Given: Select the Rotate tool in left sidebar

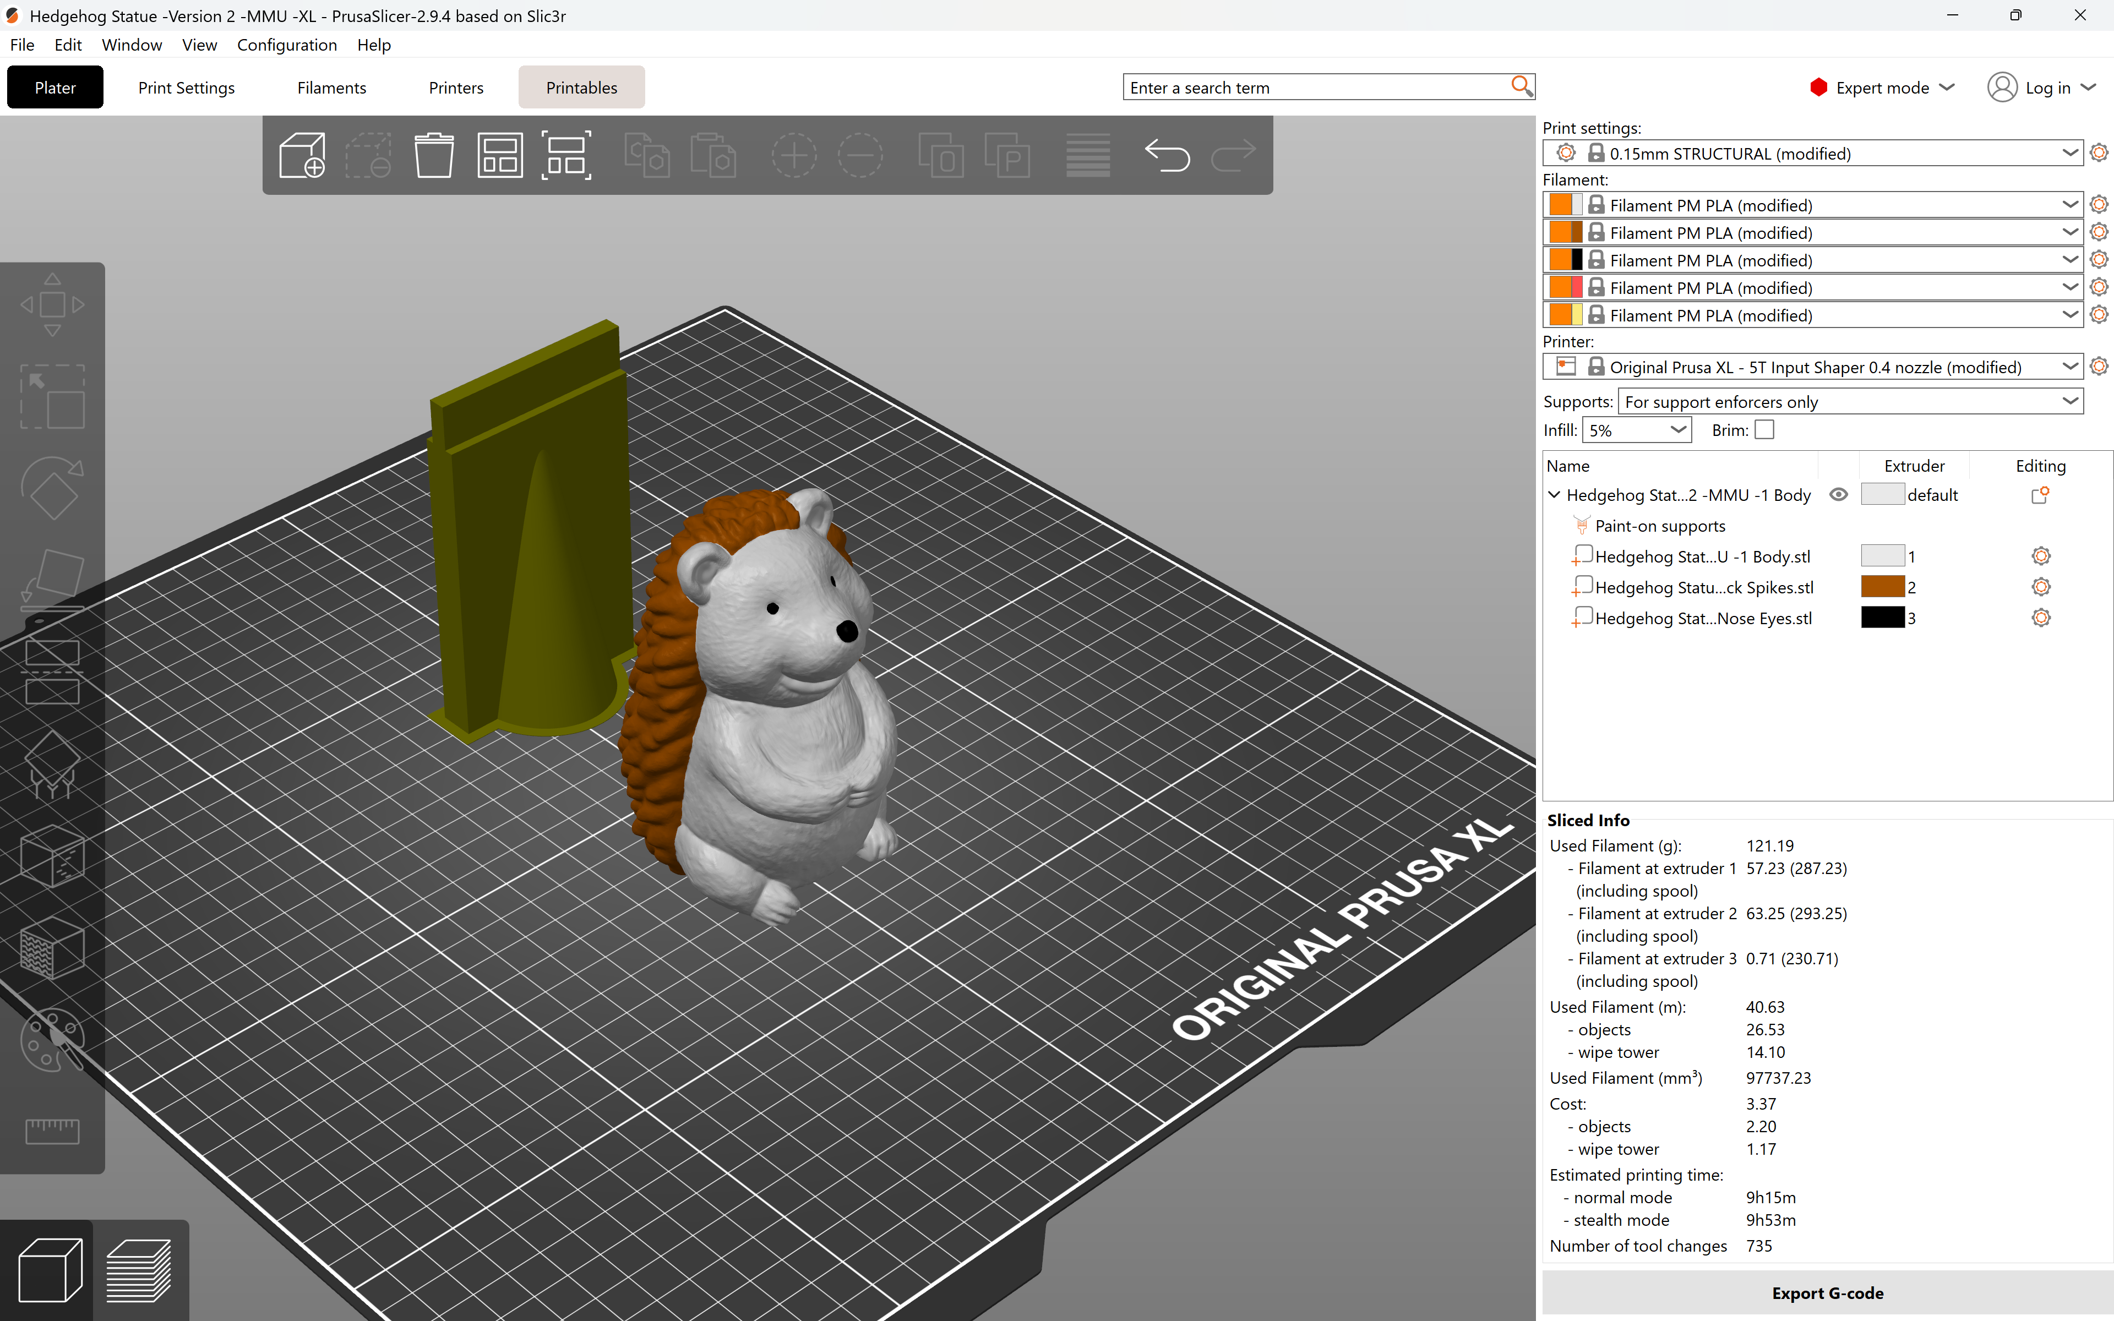Looking at the screenshot, I should tap(52, 488).
